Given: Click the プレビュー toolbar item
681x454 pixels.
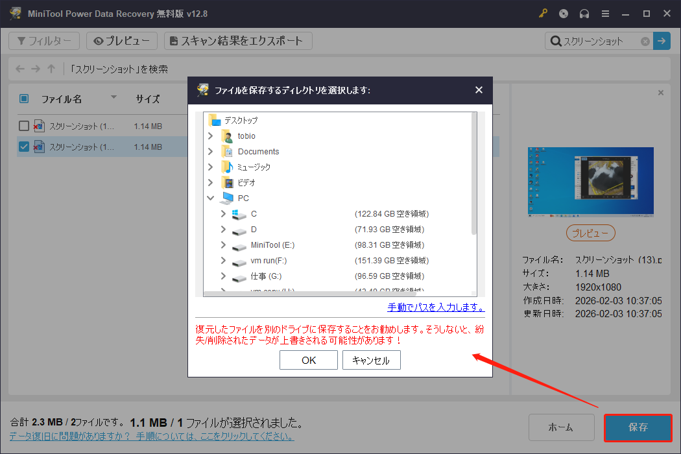Looking at the screenshot, I should tap(121, 40).
